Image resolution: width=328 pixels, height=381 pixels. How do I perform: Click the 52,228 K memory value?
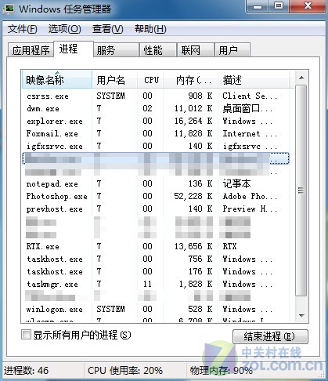[193, 196]
